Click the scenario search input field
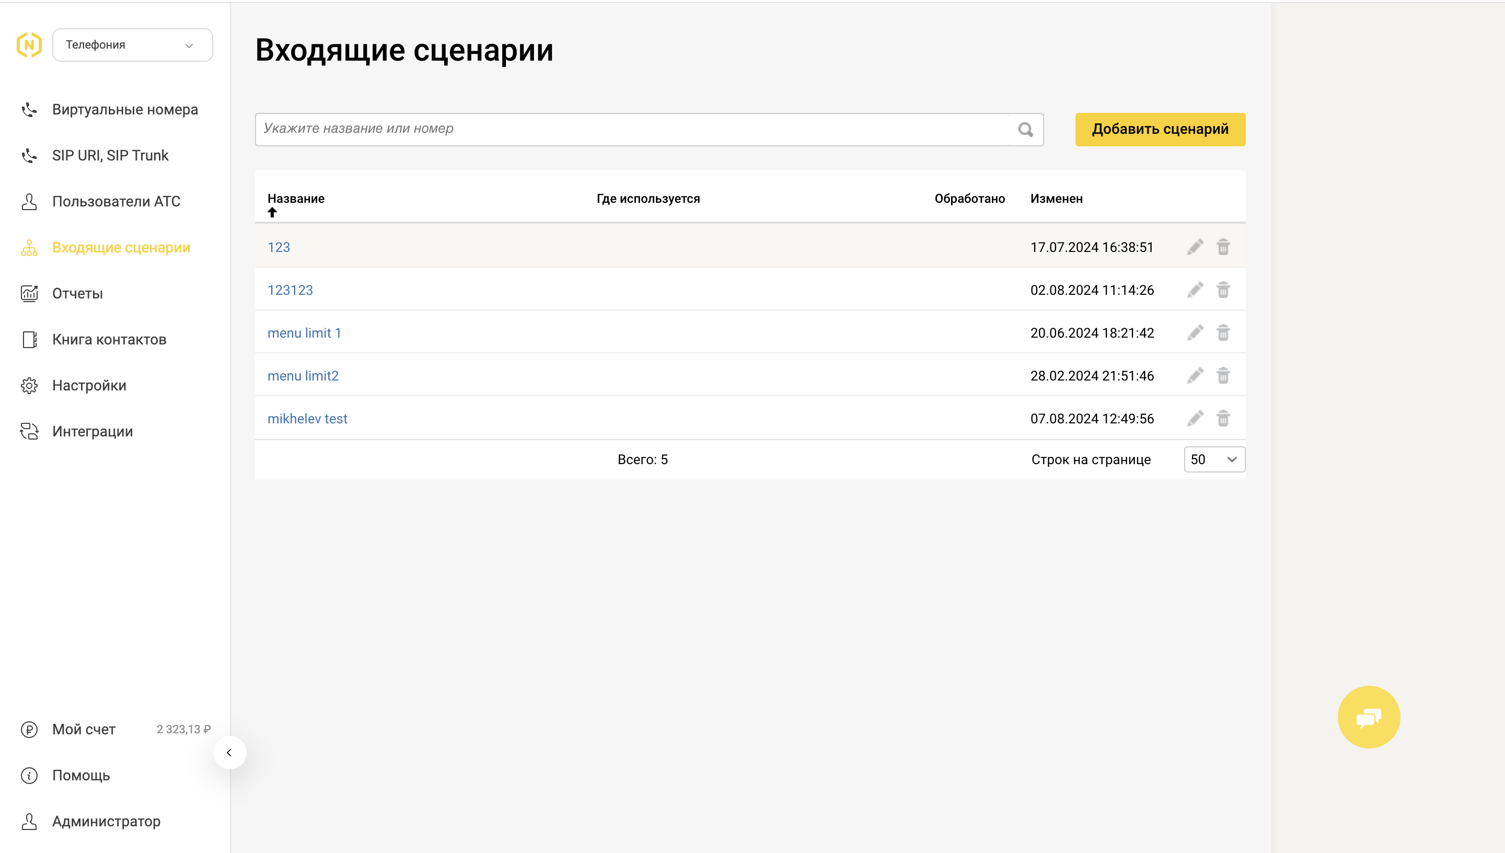Image resolution: width=1505 pixels, height=853 pixels. 632,130
